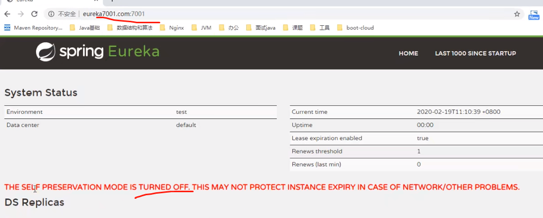Click the Uptime label
The image size is (543, 218).
click(x=302, y=125)
